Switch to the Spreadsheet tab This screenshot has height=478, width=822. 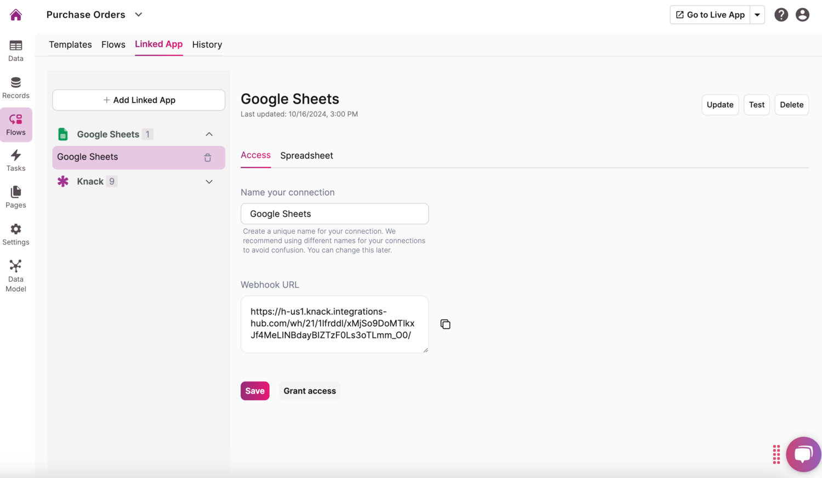click(306, 156)
